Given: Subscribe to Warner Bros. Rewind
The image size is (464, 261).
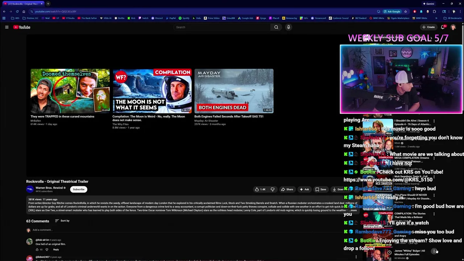Looking at the screenshot, I should 78,189.
